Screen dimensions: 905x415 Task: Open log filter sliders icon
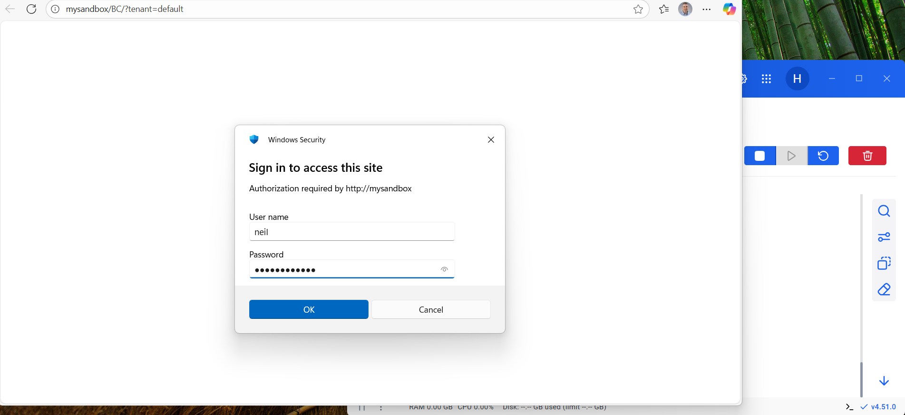pyautogui.click(x=884, y=237)
